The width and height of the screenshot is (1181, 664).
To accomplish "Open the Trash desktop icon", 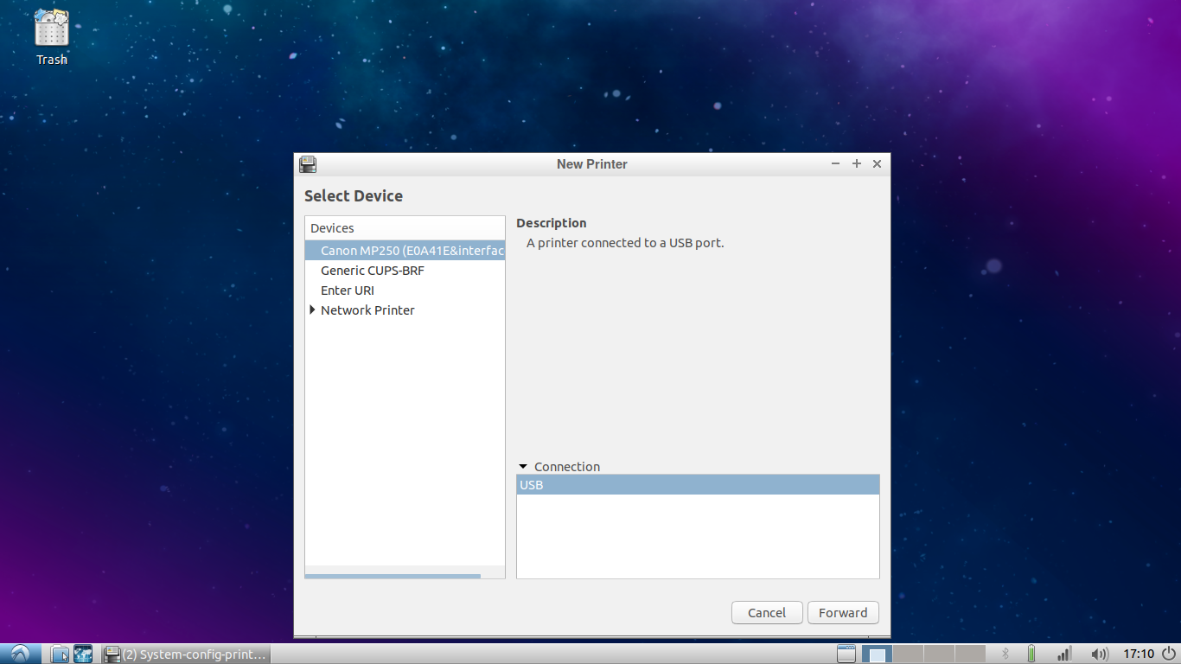I will tap(52, 37).
